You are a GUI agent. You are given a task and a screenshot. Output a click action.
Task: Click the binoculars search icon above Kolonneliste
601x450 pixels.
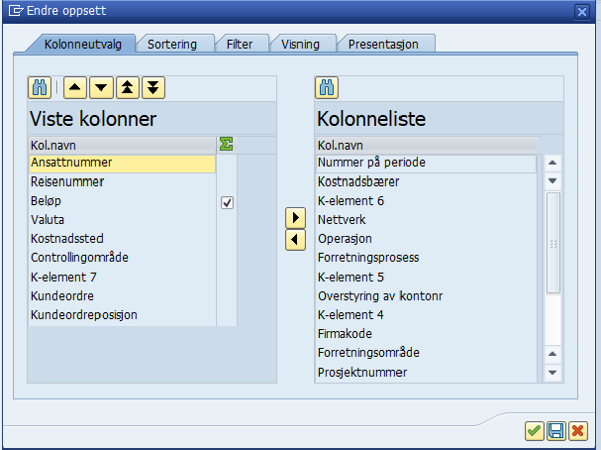pyautogui.click(x=327, y=88)
